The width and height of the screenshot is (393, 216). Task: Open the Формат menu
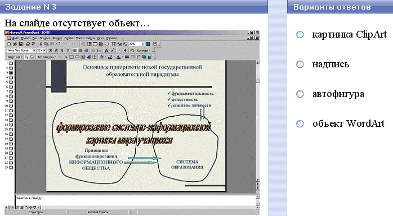pos(57,38)
